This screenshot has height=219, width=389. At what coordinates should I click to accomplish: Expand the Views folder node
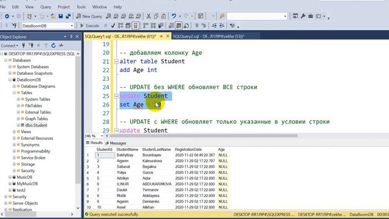point(14,131)
